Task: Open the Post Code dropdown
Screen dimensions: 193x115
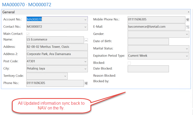Action: 85,62
